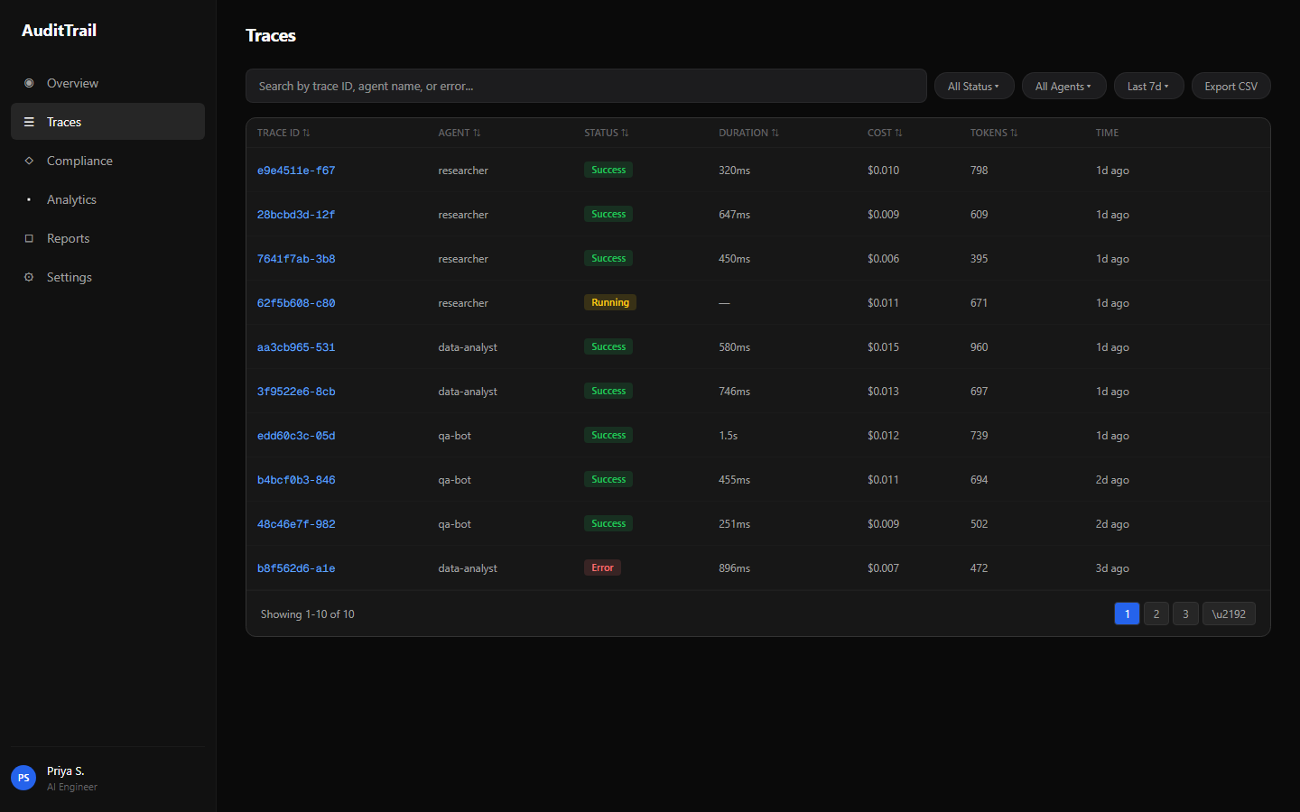Export traces with Export CSV button
This screenshot has height=812, width=1300.
click(x=1230, y=87)
